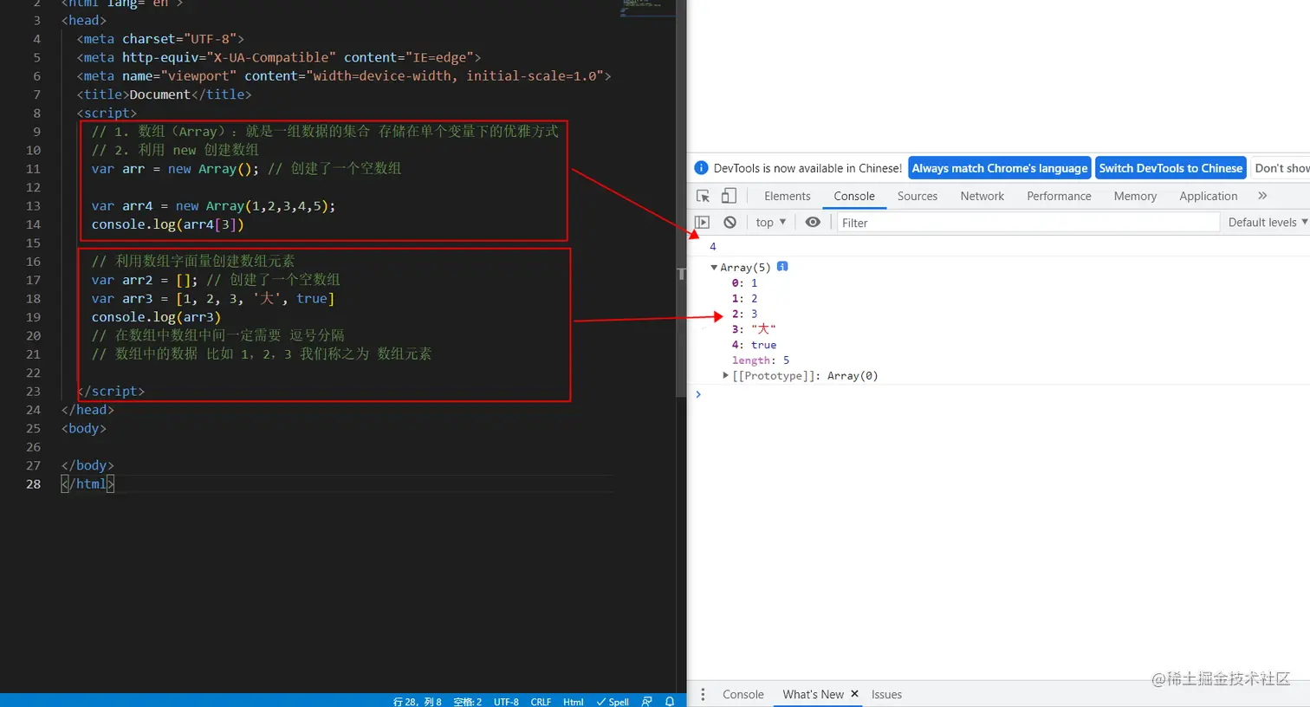This screenshot has width=1310, height=707.
Task: Click the 'var arr2 = [];' code
Action: (145, 280)
